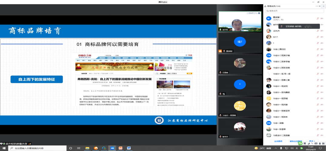The height and width of the screenshot is (151, 326).
Task: Open Task View in the taskbar
Action: (79, 148)
